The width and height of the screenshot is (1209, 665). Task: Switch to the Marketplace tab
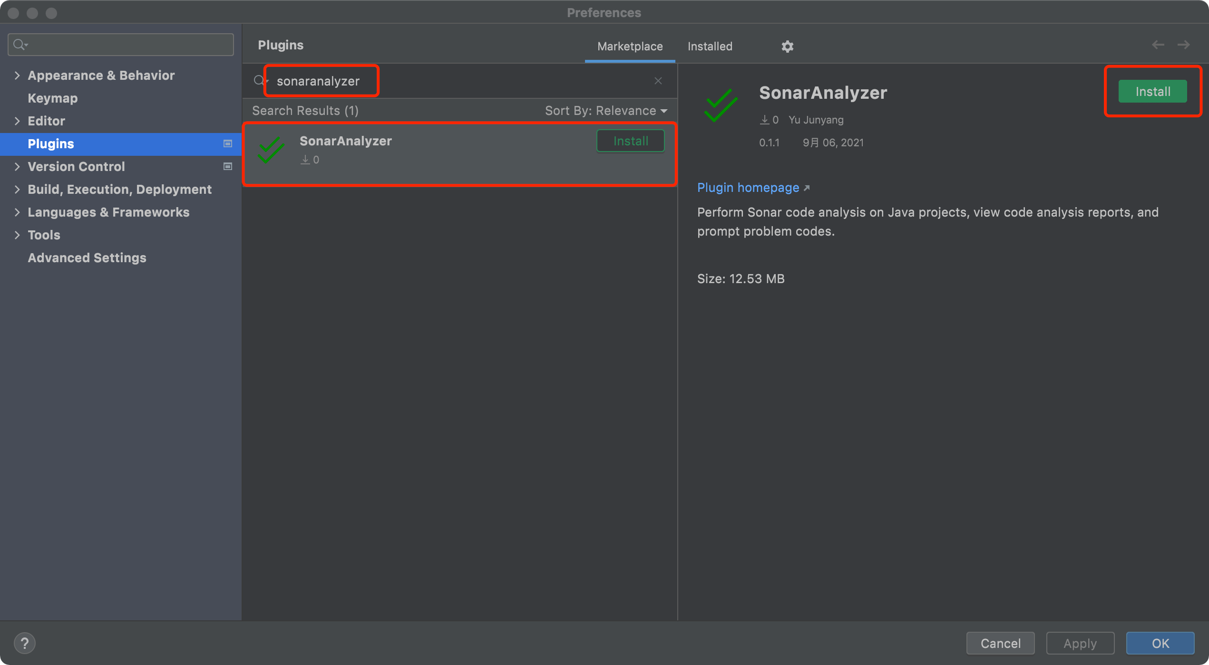pos(630,46)
